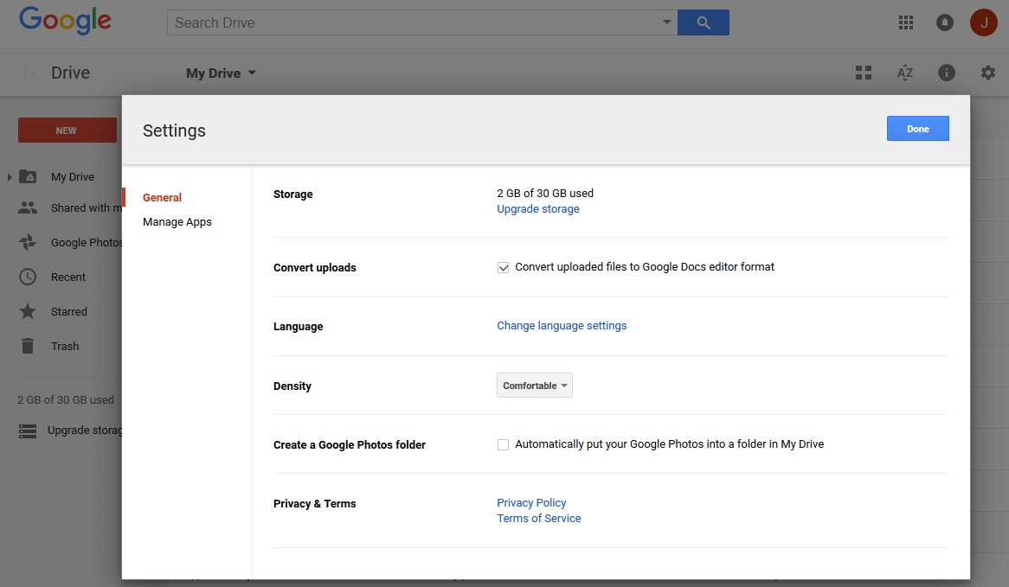Image resolution: width=1009 pixels, height=587 pixels.
Task: Open Change language settings
Action: pos(562,325)
